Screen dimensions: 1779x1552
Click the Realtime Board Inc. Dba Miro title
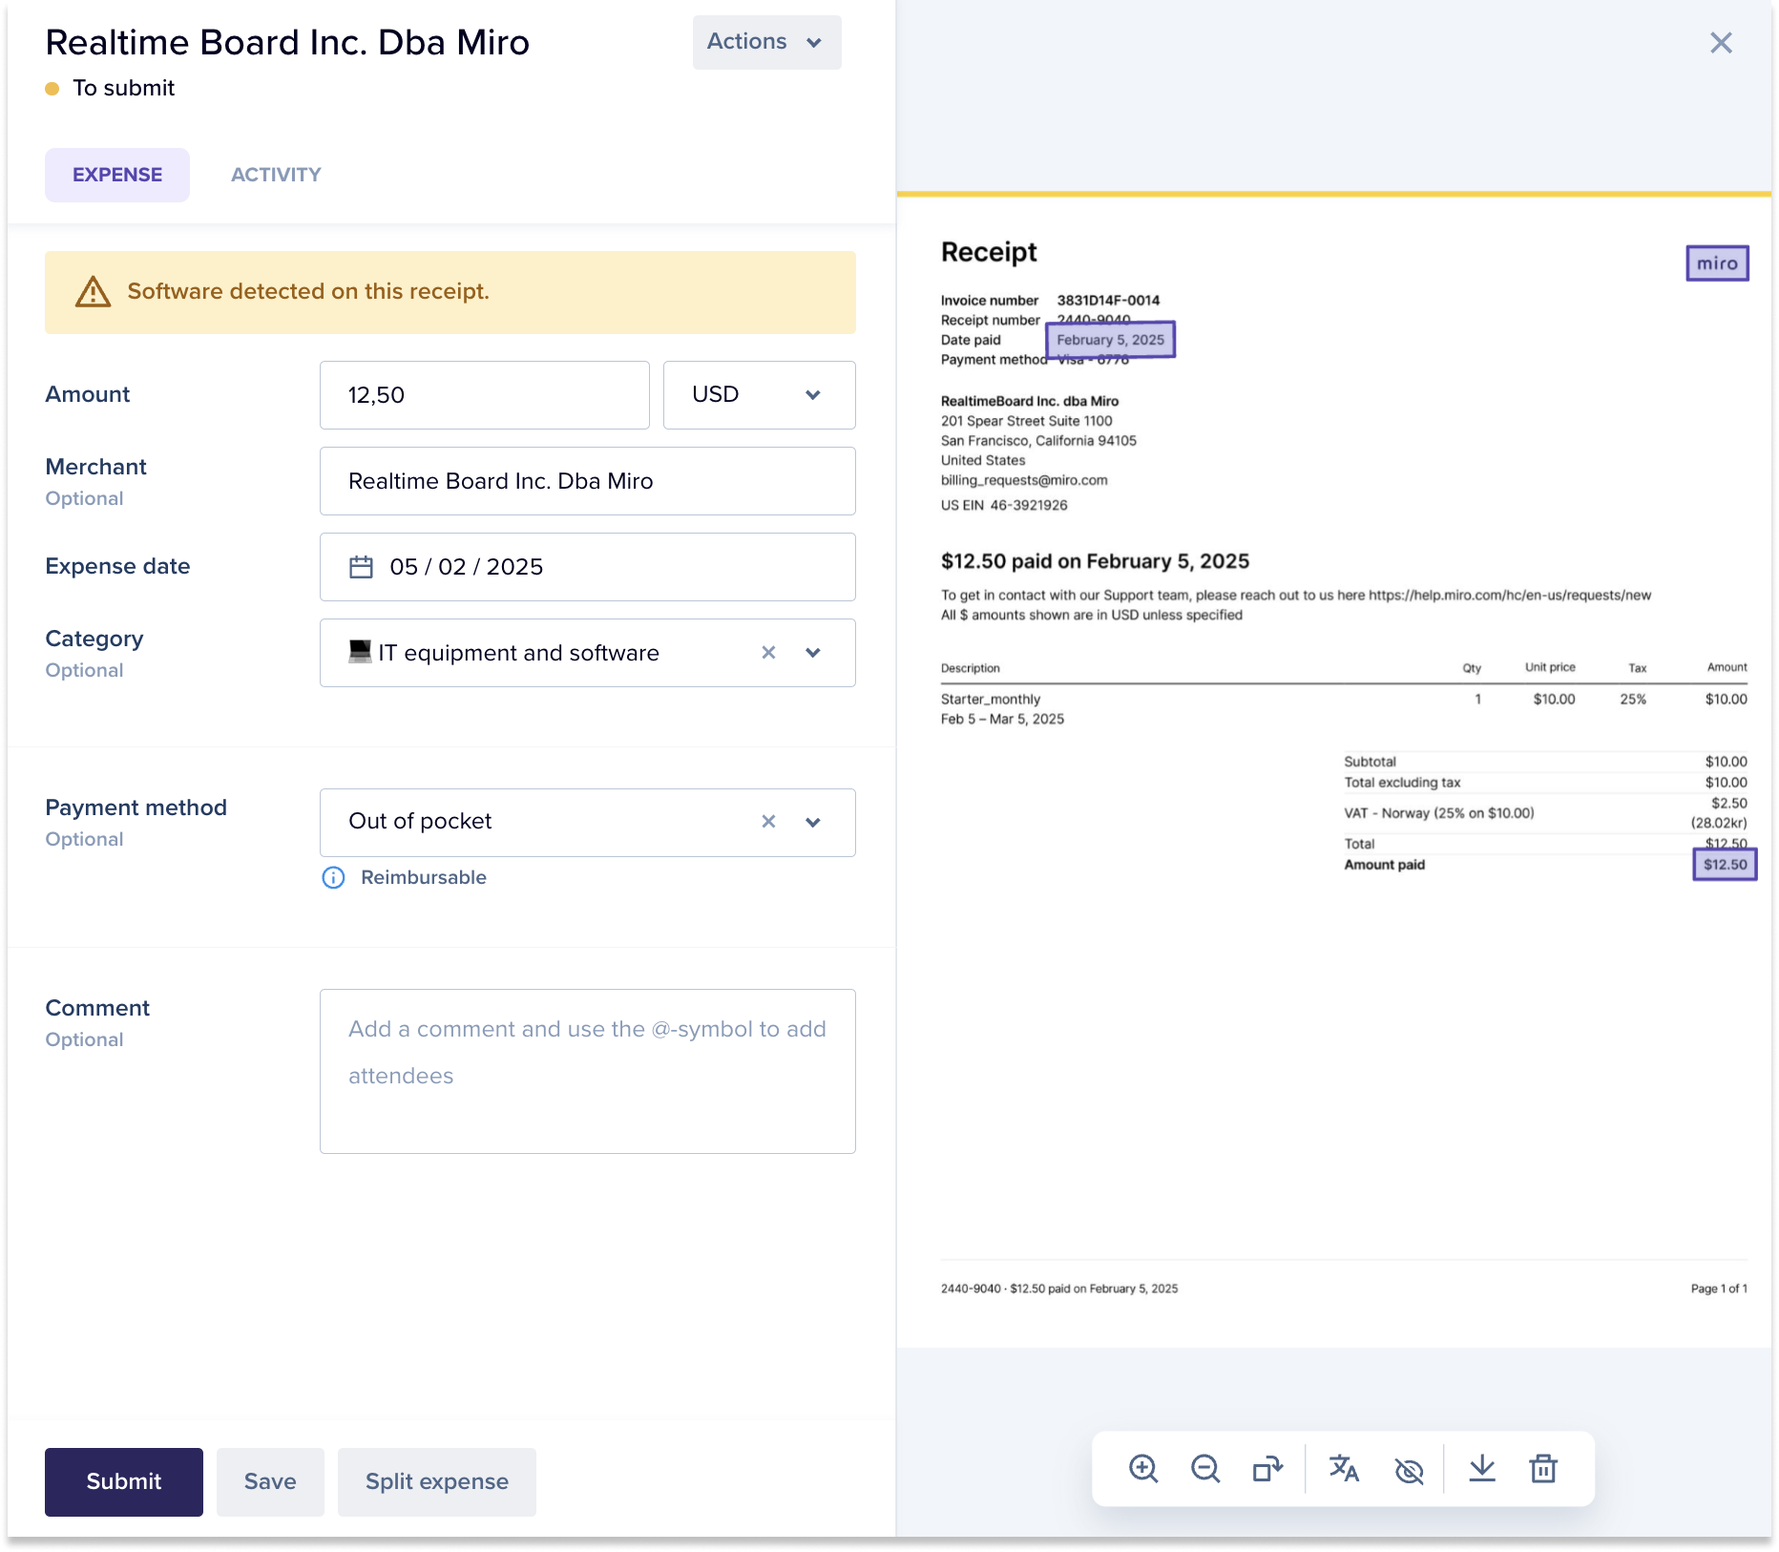point(287,43)
